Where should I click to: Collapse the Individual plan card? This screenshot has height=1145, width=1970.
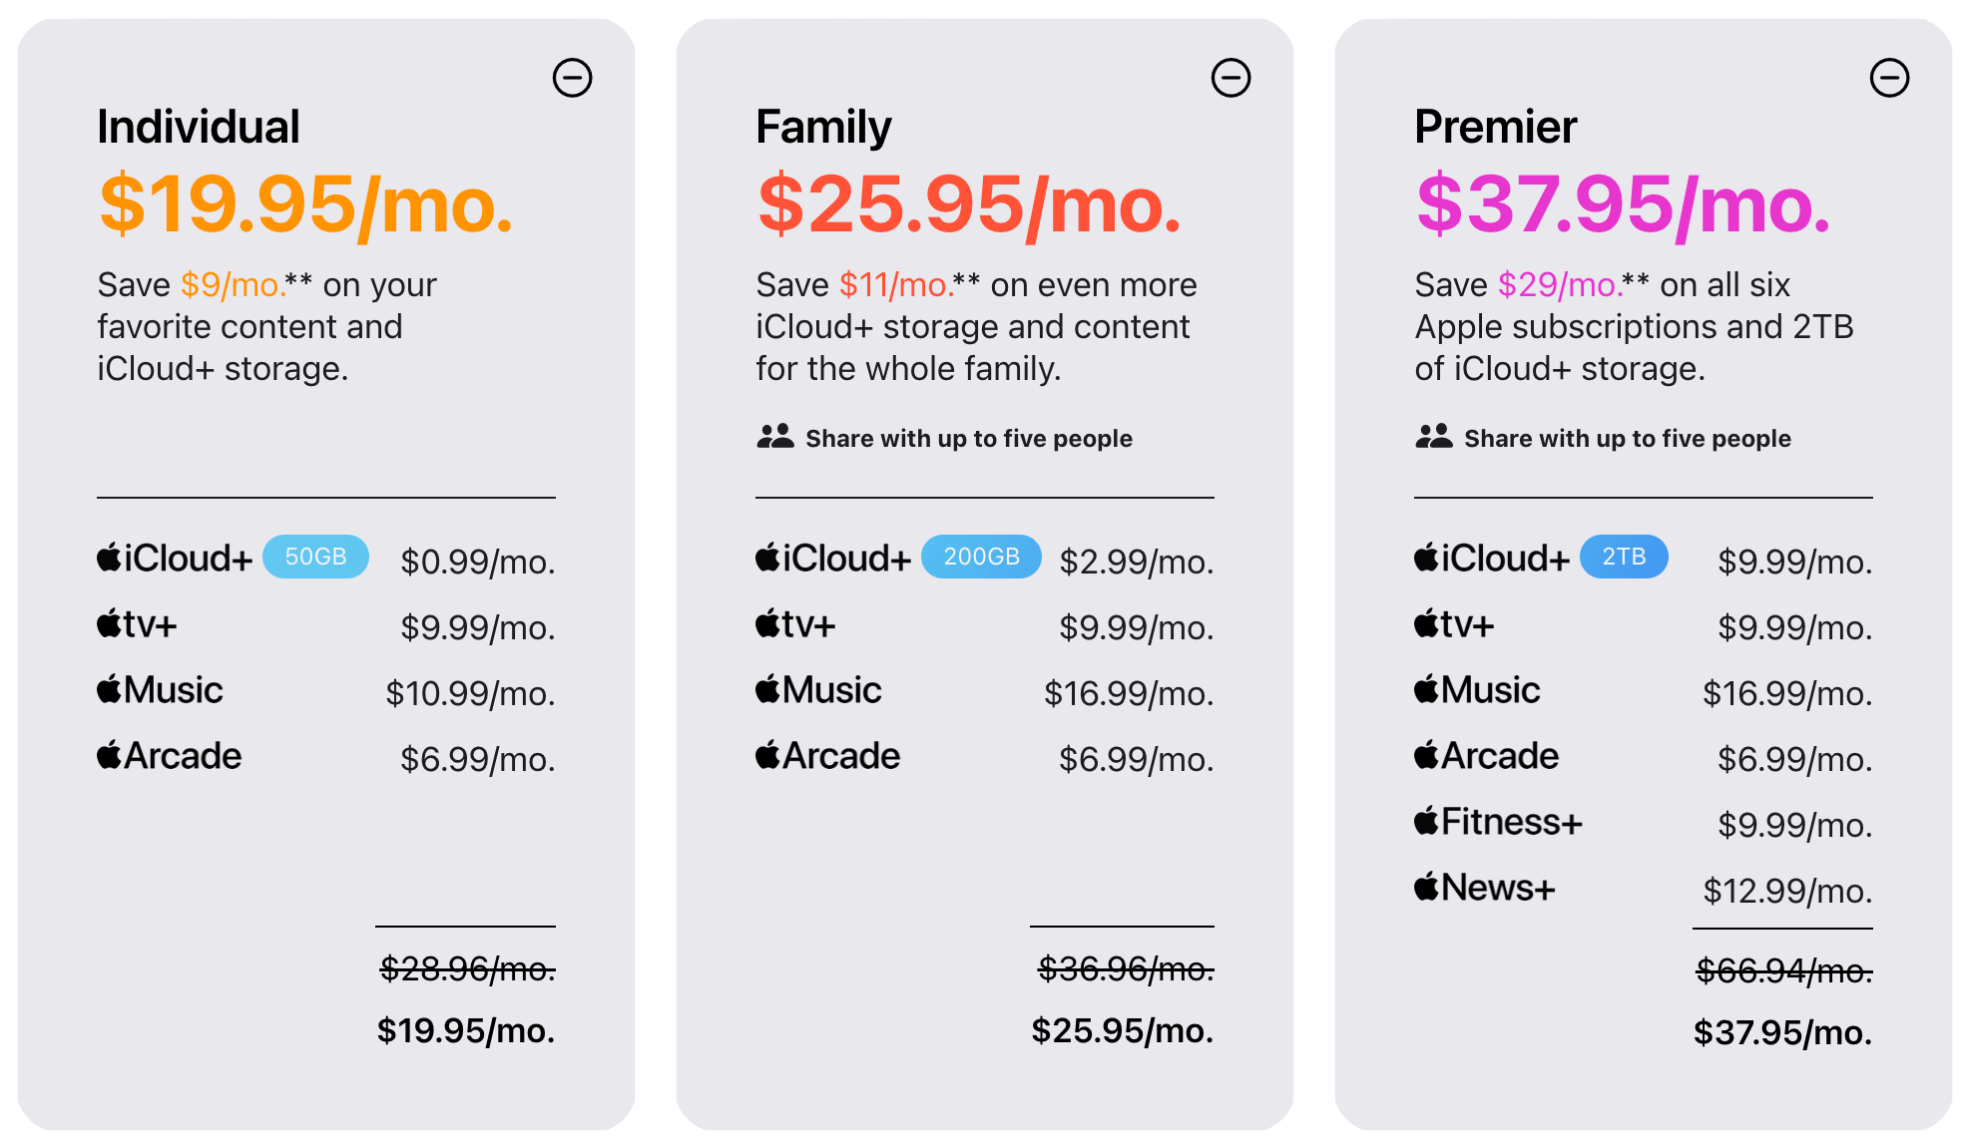[x=572, y=77]
